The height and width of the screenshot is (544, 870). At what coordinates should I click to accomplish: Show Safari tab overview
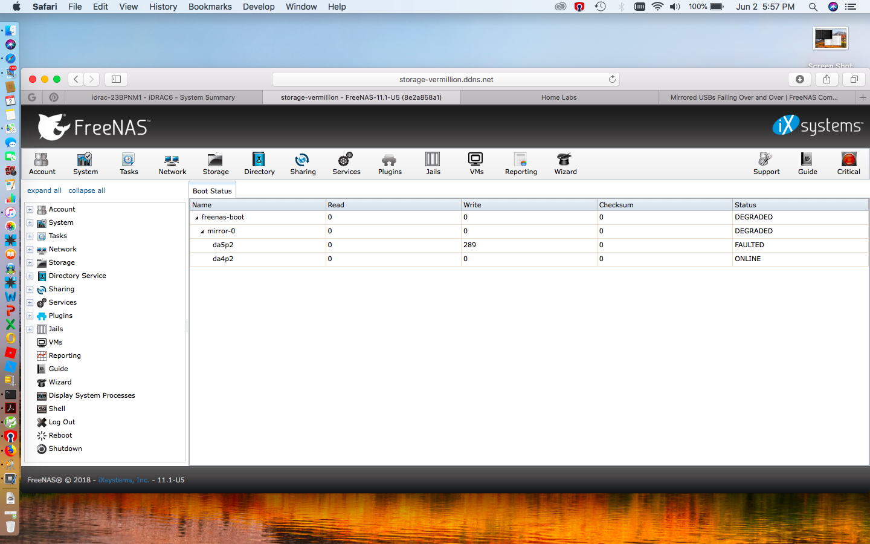click(x=854, y=79)
